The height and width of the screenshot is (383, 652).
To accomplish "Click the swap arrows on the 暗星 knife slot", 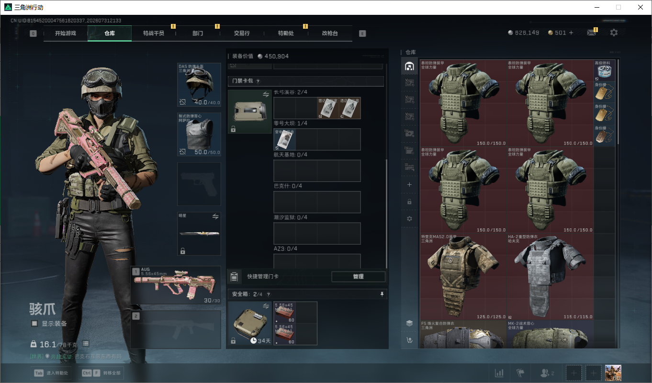I will [x=215, y=216].
